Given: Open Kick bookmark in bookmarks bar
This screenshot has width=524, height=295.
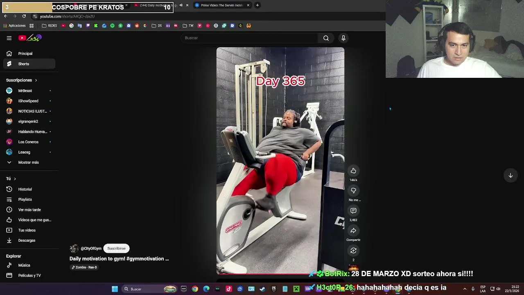Looking at the screenshot, I should 96,25.
